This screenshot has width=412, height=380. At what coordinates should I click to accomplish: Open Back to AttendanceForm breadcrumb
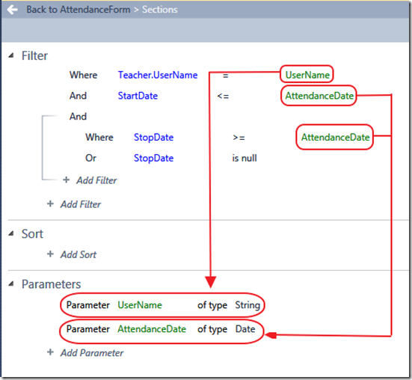tap(79, 10)
